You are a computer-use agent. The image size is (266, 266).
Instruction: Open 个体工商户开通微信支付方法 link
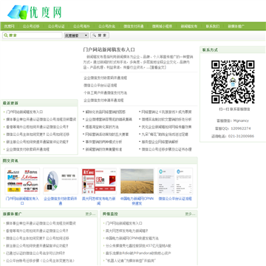[x=106, y=93]
